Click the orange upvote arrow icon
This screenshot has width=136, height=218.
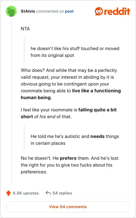(x=8, y=193)
